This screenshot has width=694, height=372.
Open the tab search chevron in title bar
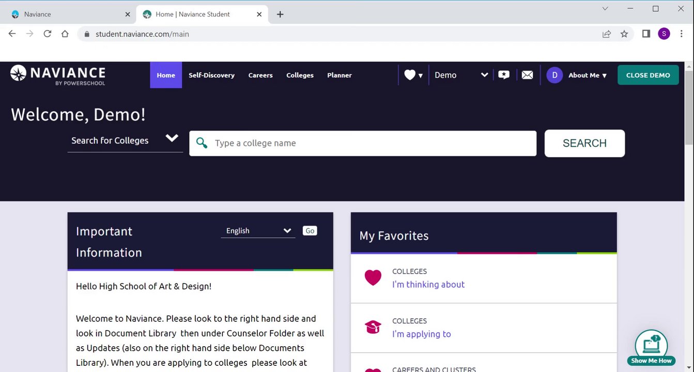pos(605,8)
